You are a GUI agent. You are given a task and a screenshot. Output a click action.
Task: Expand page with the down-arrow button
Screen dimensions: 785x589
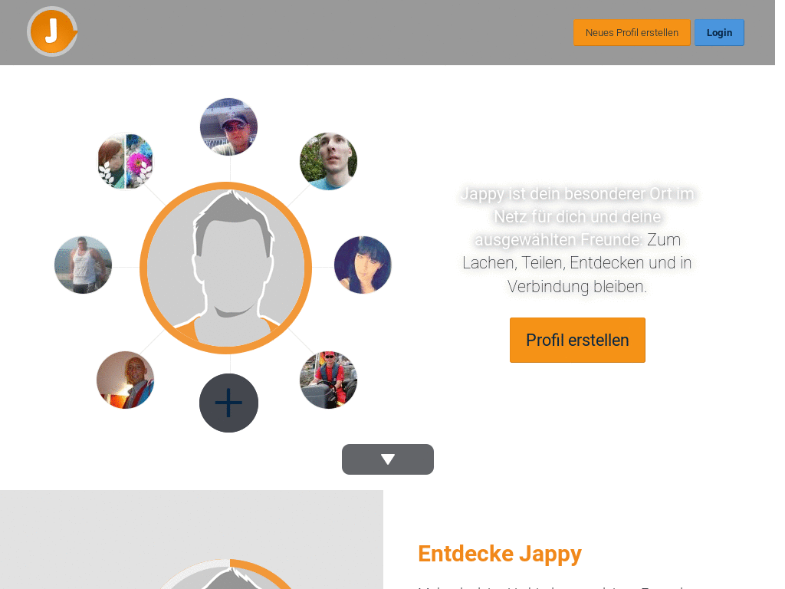tap(388, 459)
